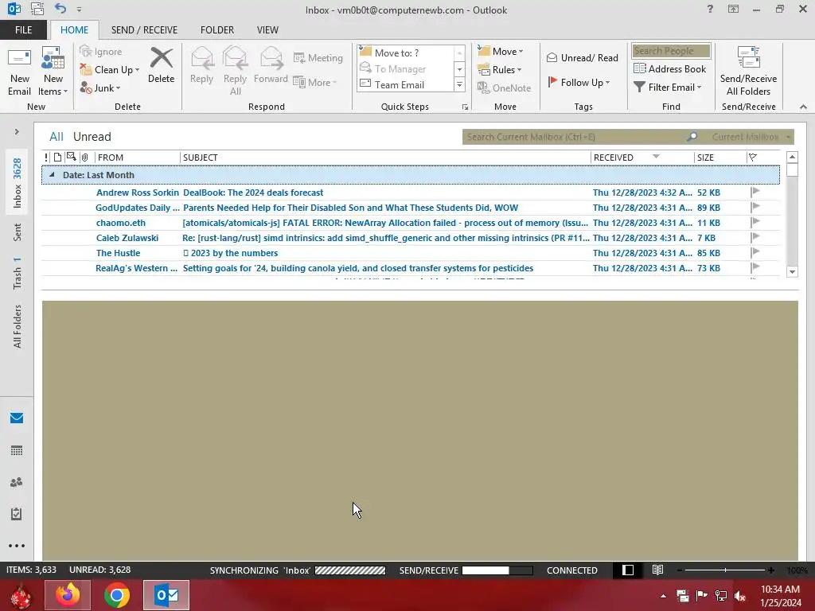The width and height of the screenshot is (815, 611).
Task: Sort messages by RECEIVED column
Action: [x=642, y=158]
